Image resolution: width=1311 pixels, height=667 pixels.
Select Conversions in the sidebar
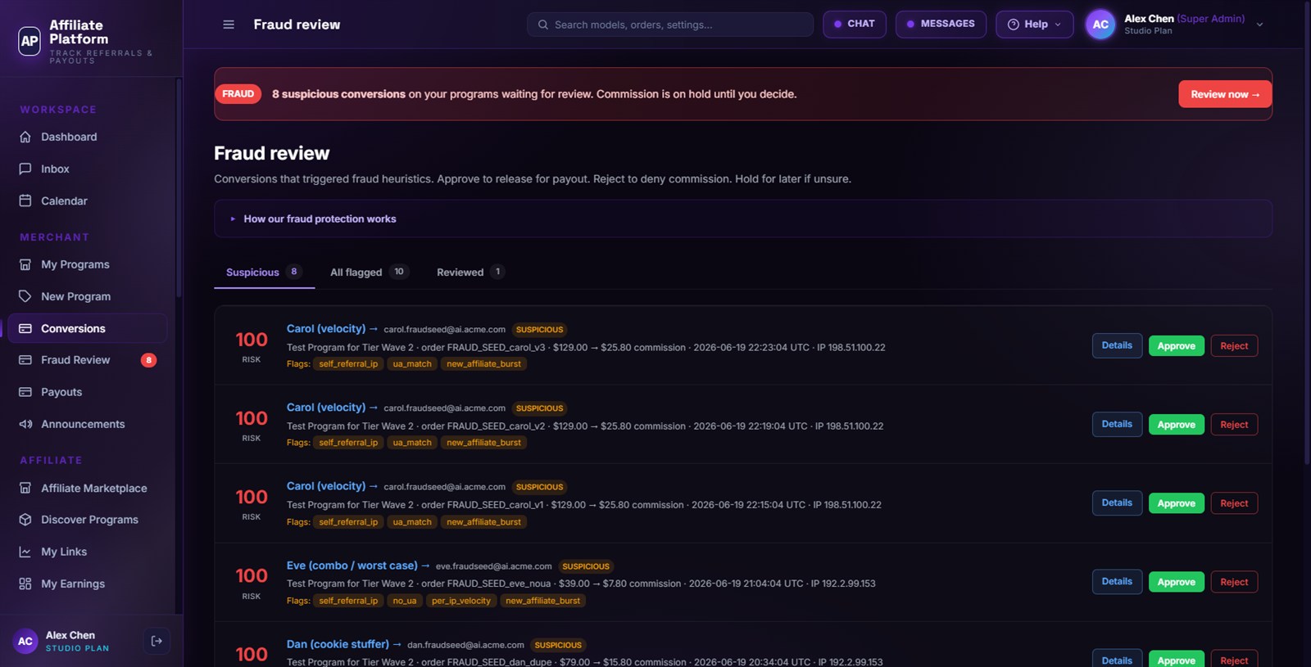point(87,328)
